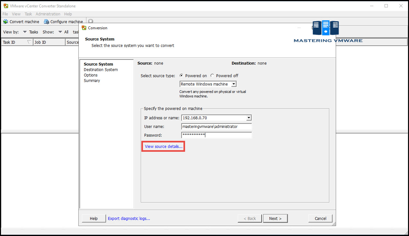Screen dimensions: 409x236
Task: Select Destination System wizard step
Action: click(x=101, y=70)
